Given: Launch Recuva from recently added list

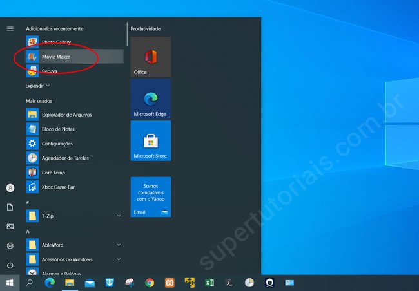Looking at the screenshot, I should [49, 71].
